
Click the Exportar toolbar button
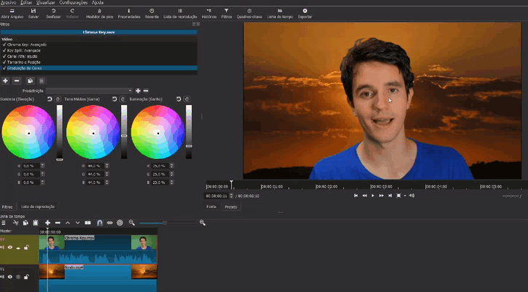pyautogui.click(x=305, y=13)
